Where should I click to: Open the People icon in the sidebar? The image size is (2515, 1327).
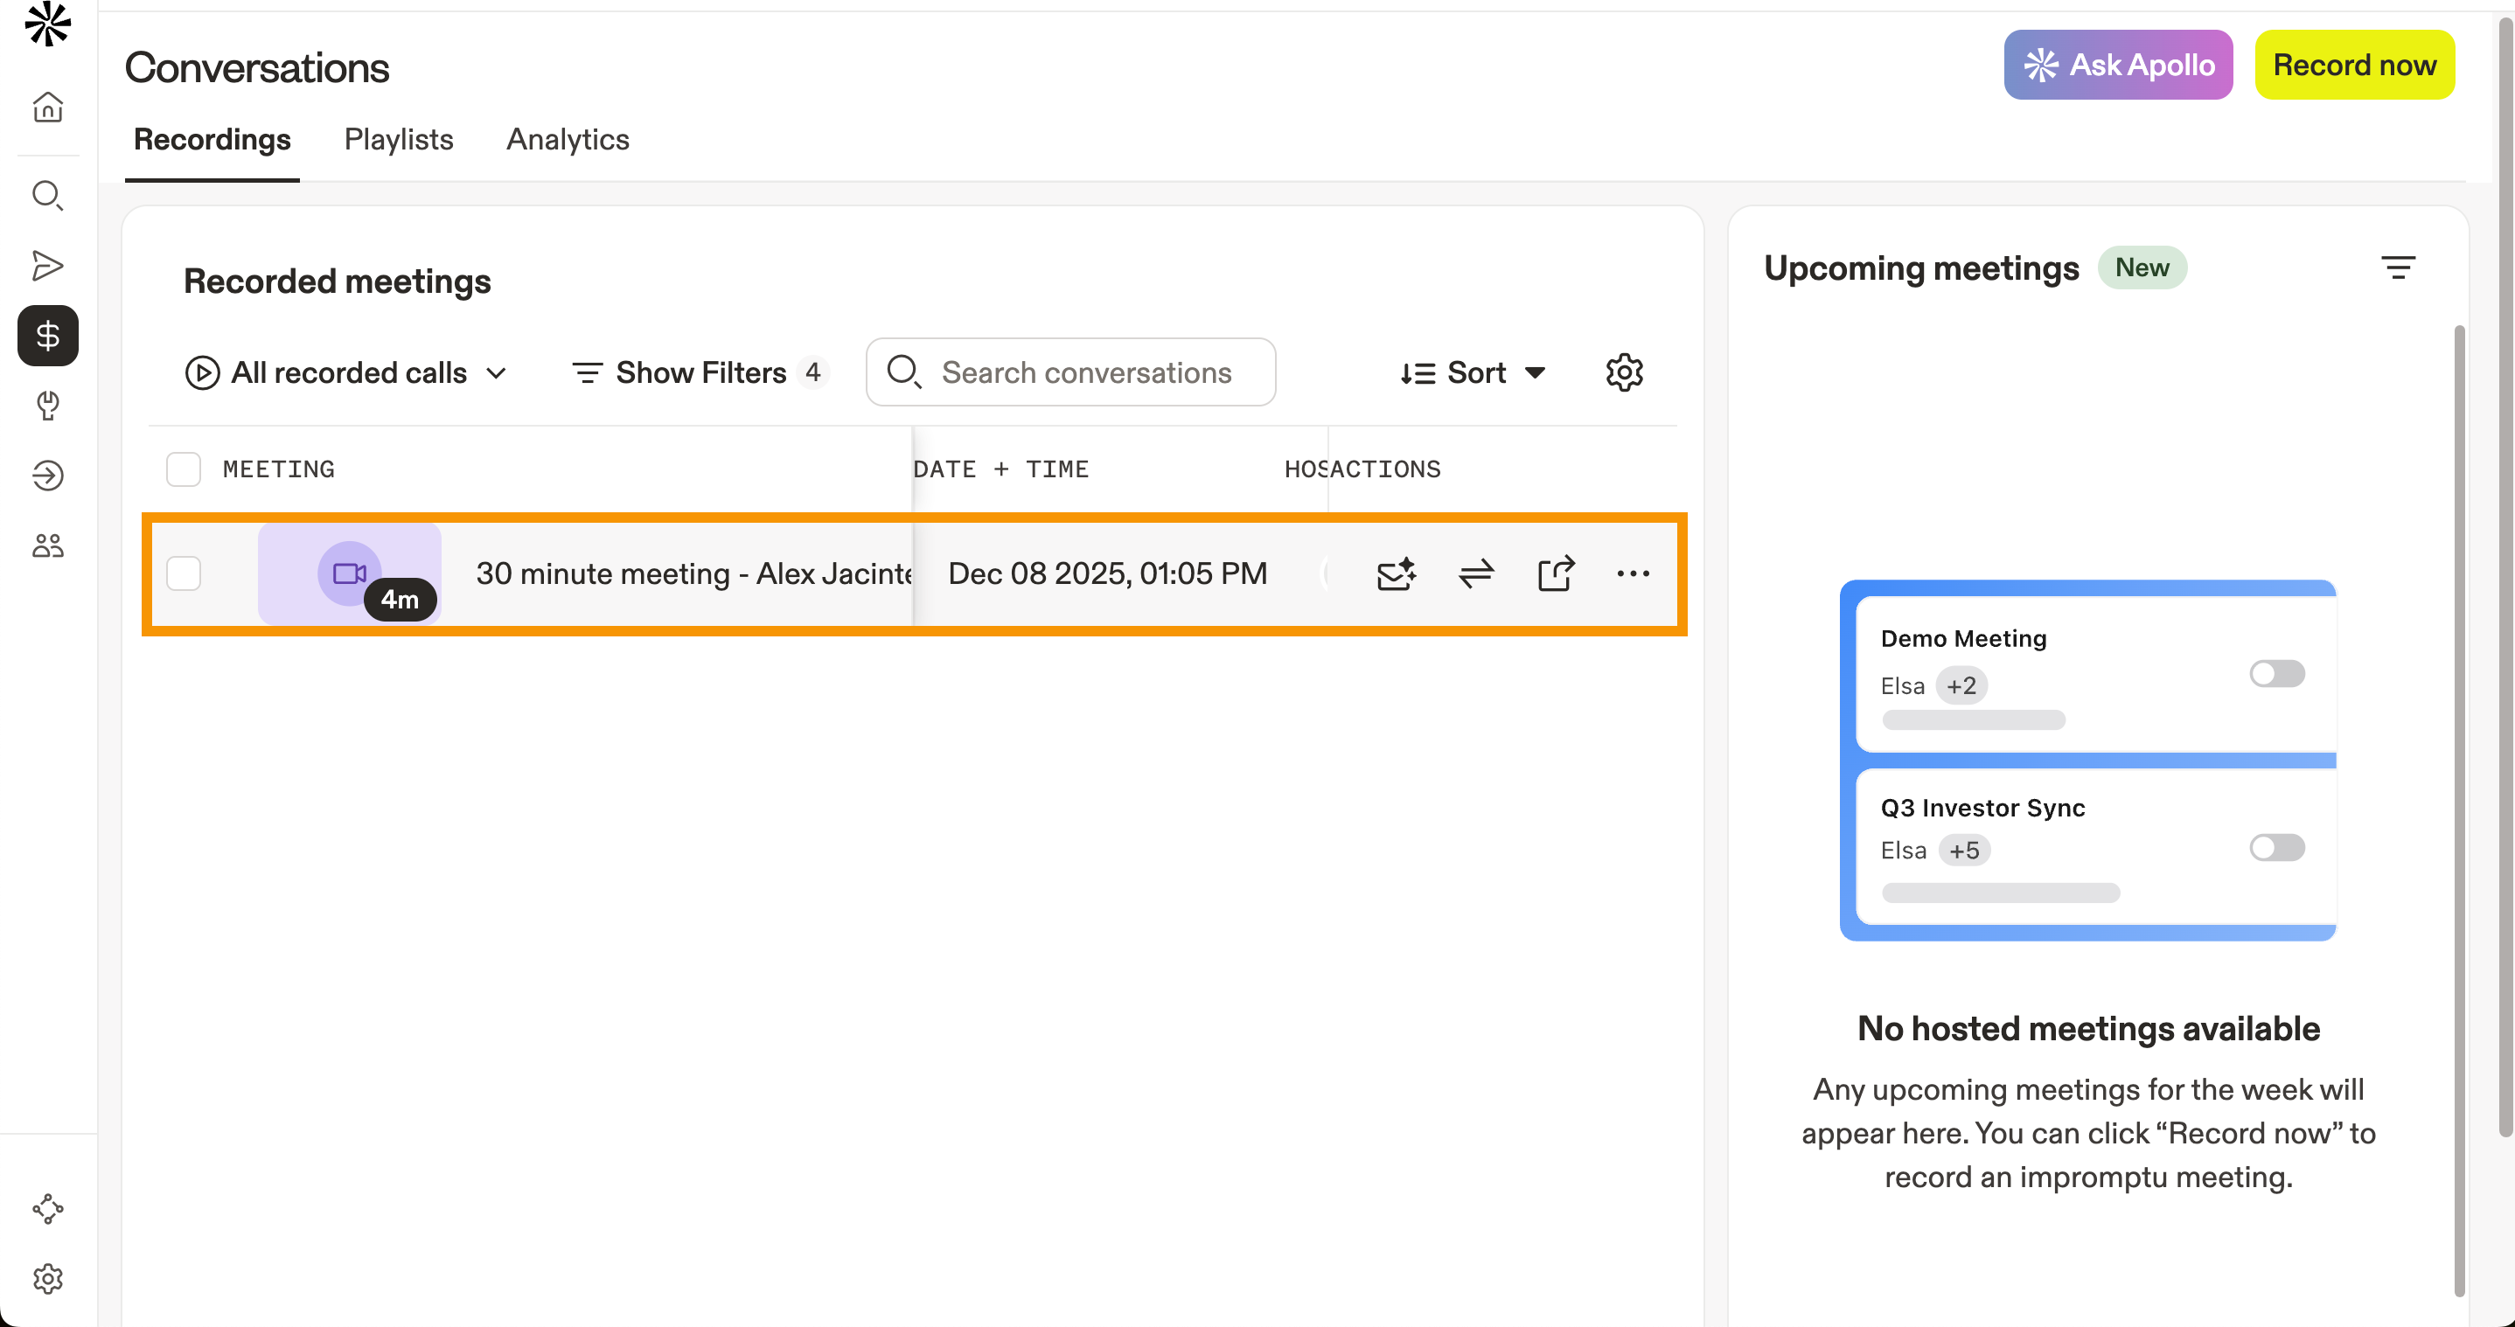pyautogui.click(x=47, y=545)
